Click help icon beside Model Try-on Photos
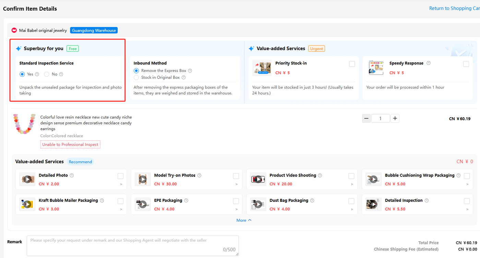The width and height of the screenshot is (480, 258). click(199, 175)
